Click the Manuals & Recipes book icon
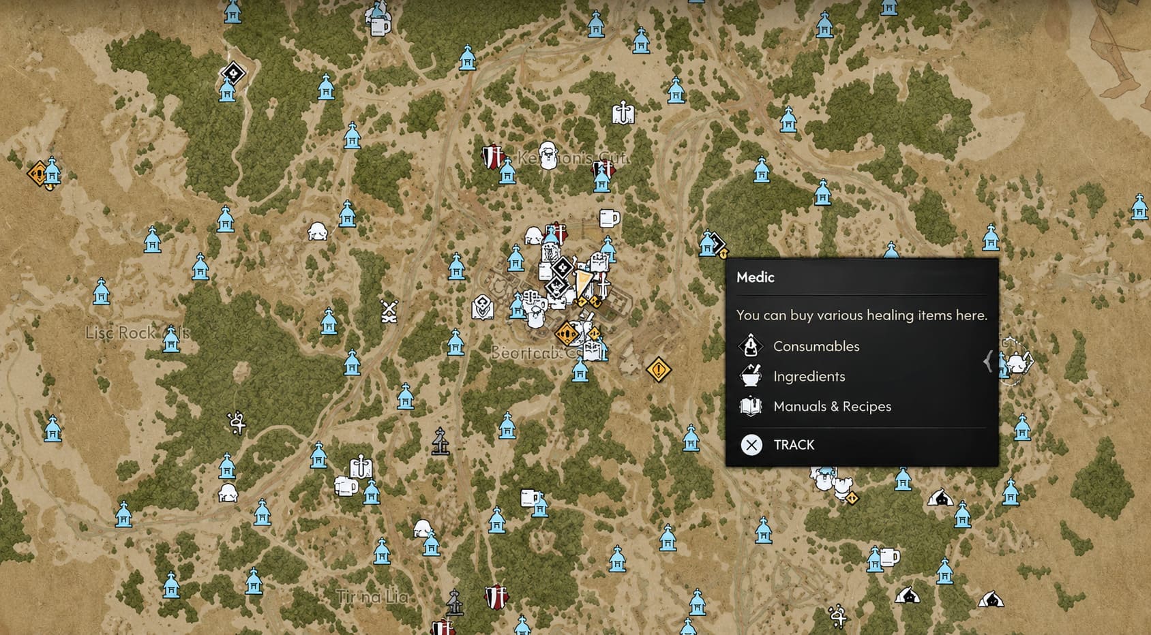Screen dimensions: 1151x635 tap(751, 406)
